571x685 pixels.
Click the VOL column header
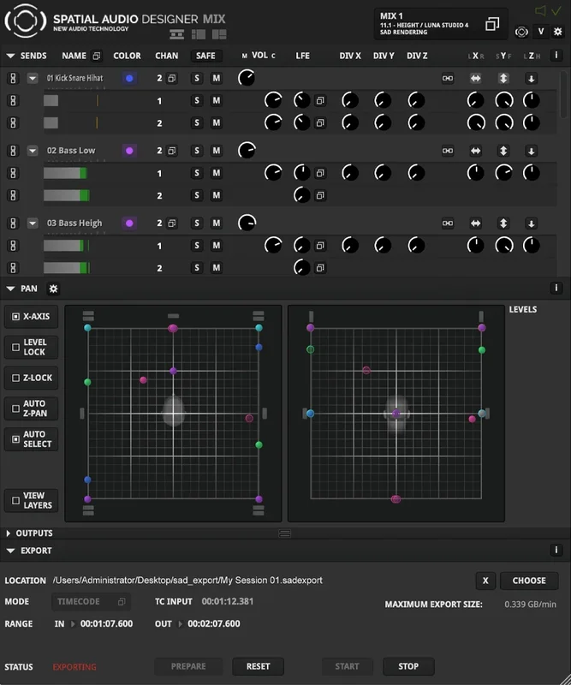(259, 56)
